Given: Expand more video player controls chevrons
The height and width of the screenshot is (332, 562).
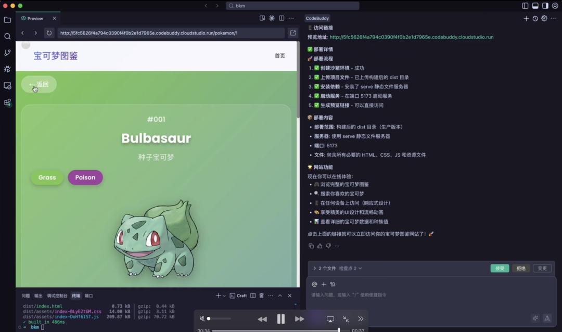Looking at the screenshot, I should tap(361, 319).
